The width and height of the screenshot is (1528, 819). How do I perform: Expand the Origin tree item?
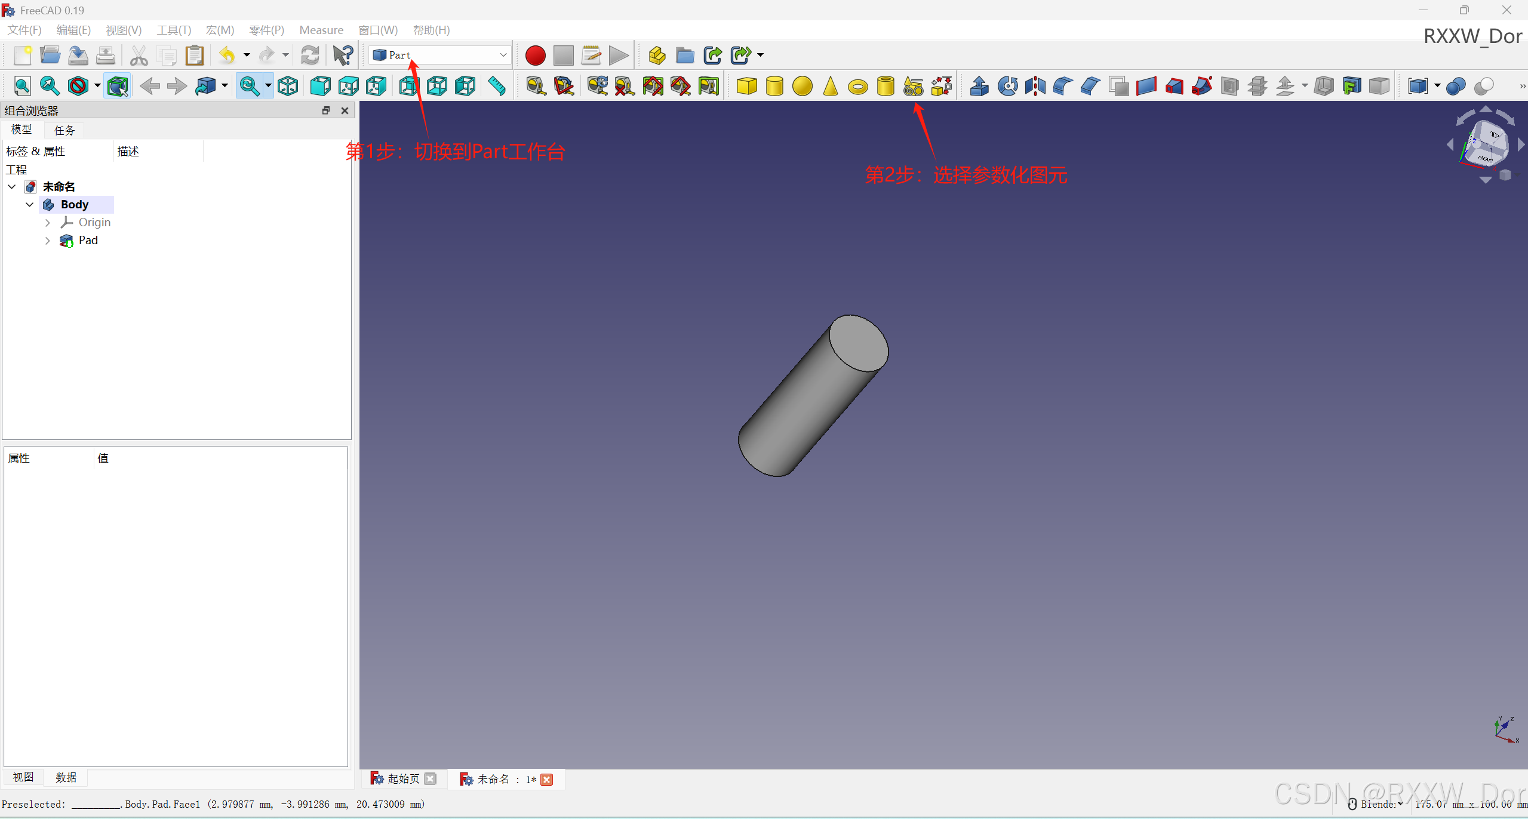click(48, 222)
